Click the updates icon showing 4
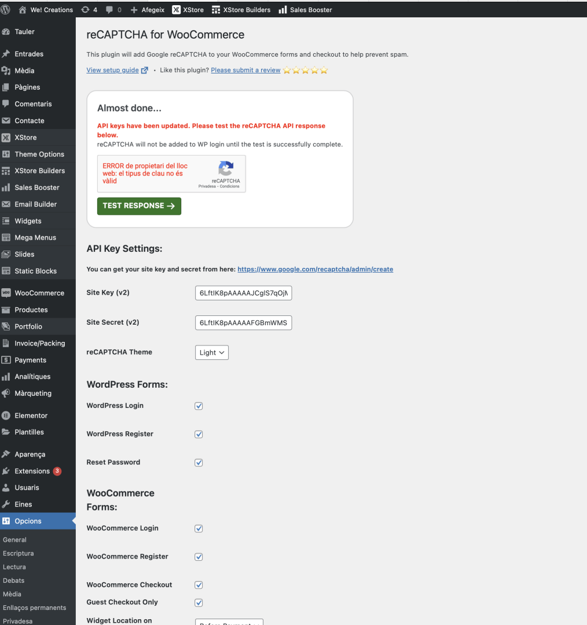This screenshot has height=625, width=587. (x=85, y=10)
